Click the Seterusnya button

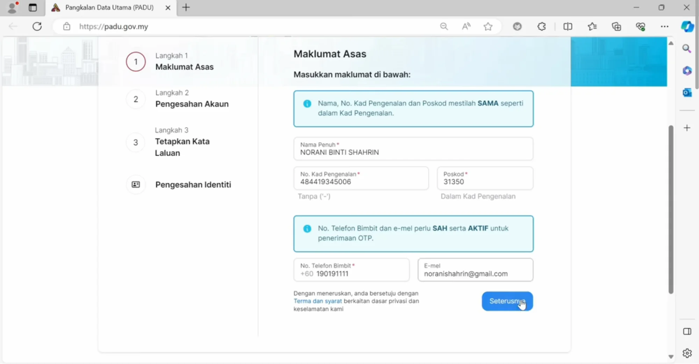tap(507, 301)
